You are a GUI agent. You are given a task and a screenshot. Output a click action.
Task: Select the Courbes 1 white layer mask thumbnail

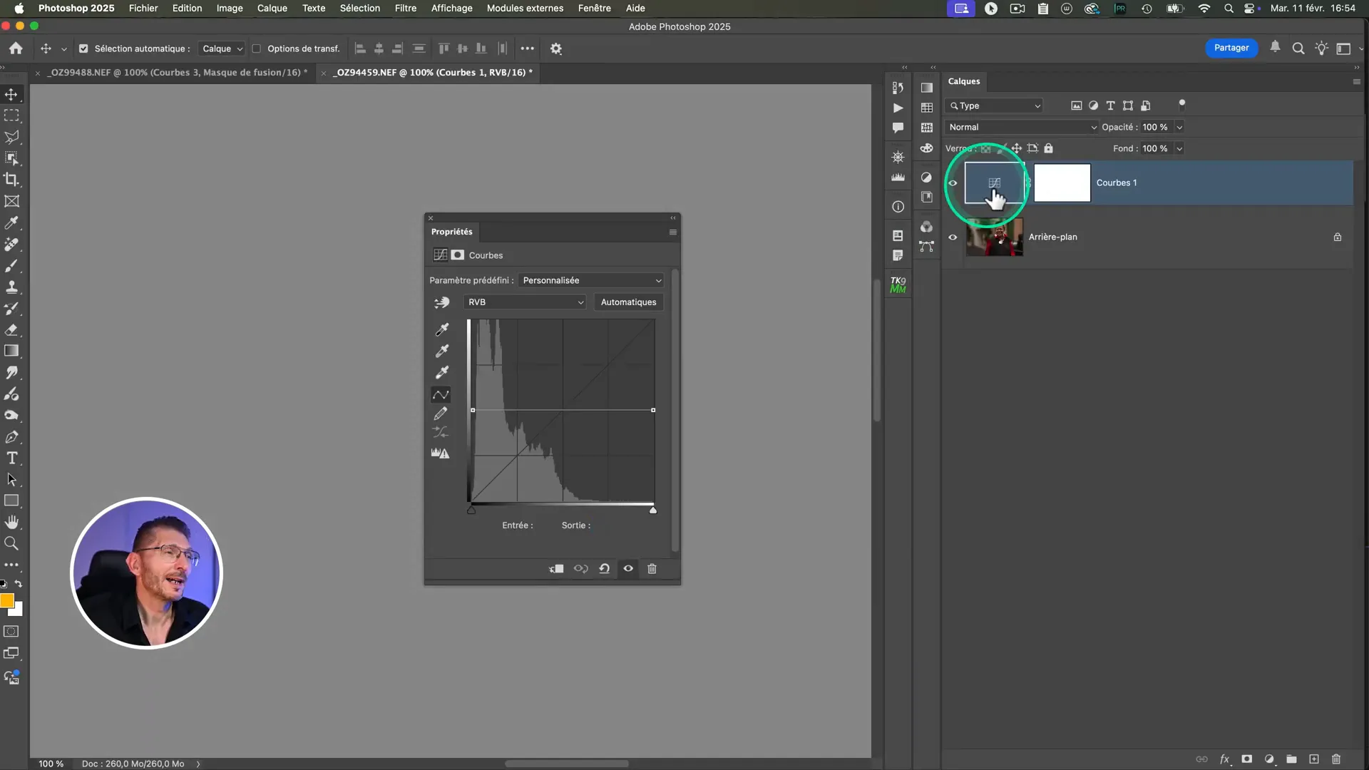coord(1062,183)
